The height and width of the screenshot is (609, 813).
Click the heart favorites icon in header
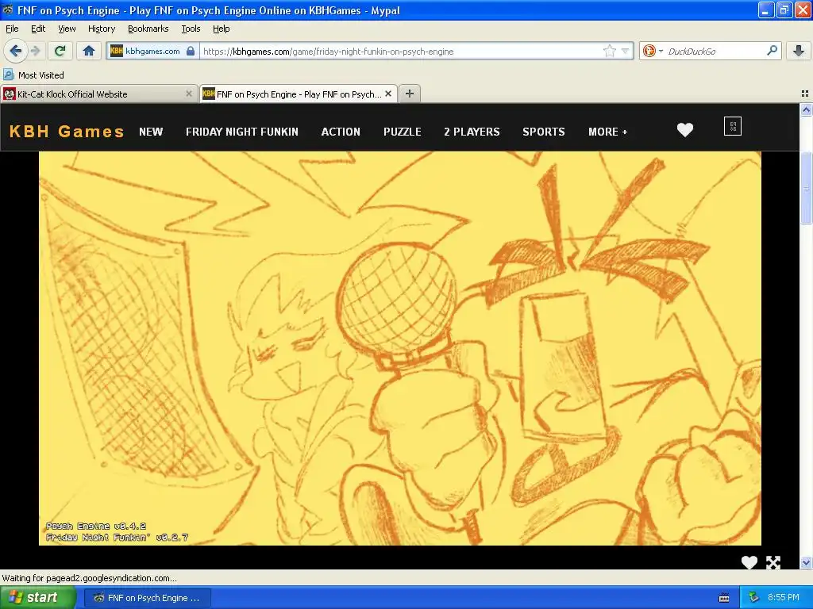(x=685, y=130)
